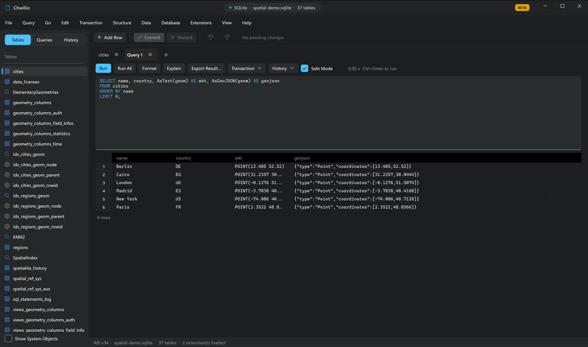Image resolution: width=588 pixels, height=347 pixels.
Task: Click gear icon beside idx_cities_geom_parent
Action: pyautogui.click(x=7, y=175)
